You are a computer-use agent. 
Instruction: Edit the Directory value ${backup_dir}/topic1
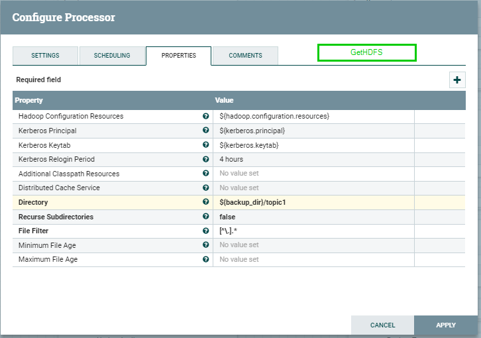pos(313,202)
